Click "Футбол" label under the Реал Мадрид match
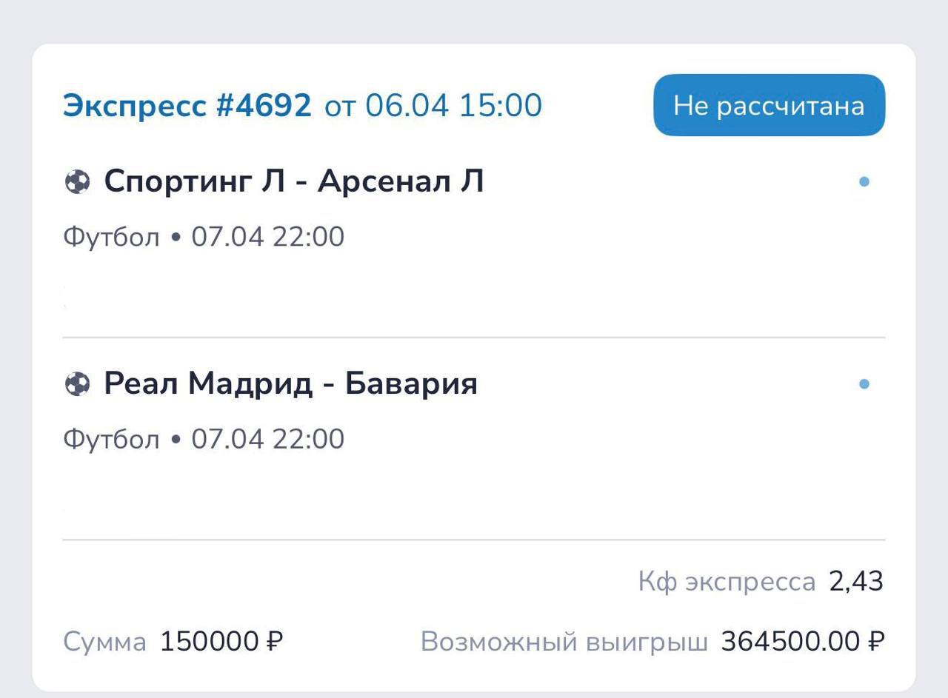 tap(111, 440)
